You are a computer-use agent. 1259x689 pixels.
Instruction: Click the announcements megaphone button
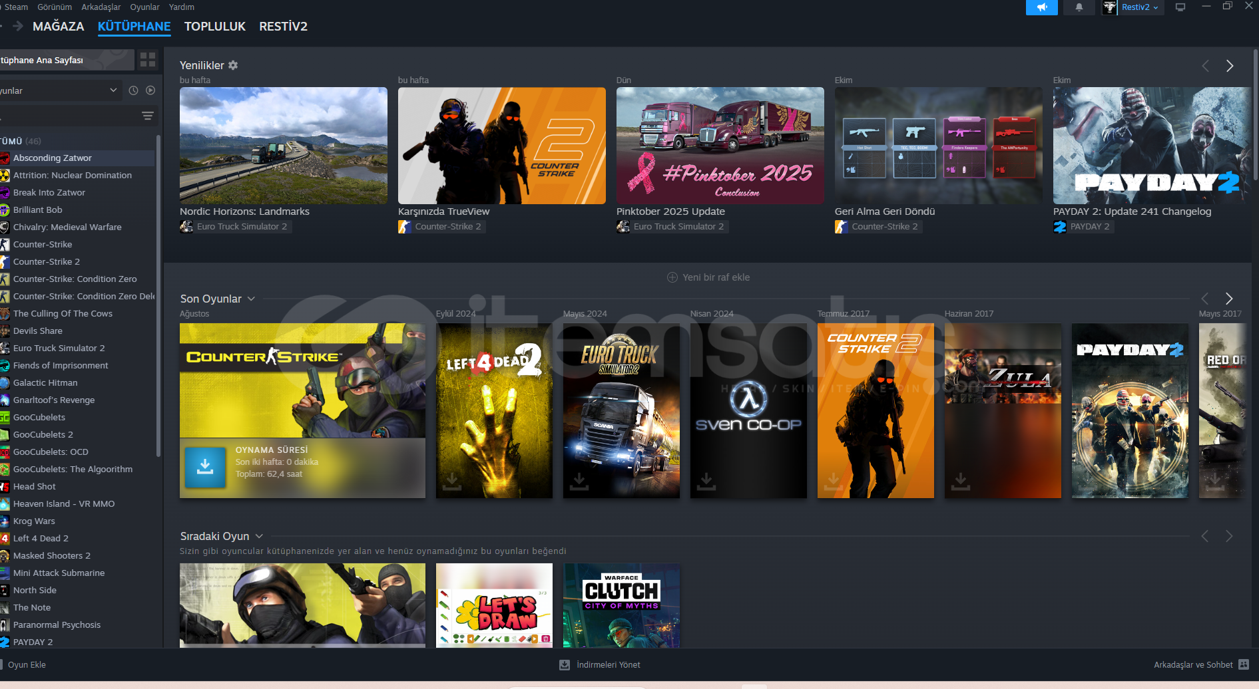point(1042,7)
